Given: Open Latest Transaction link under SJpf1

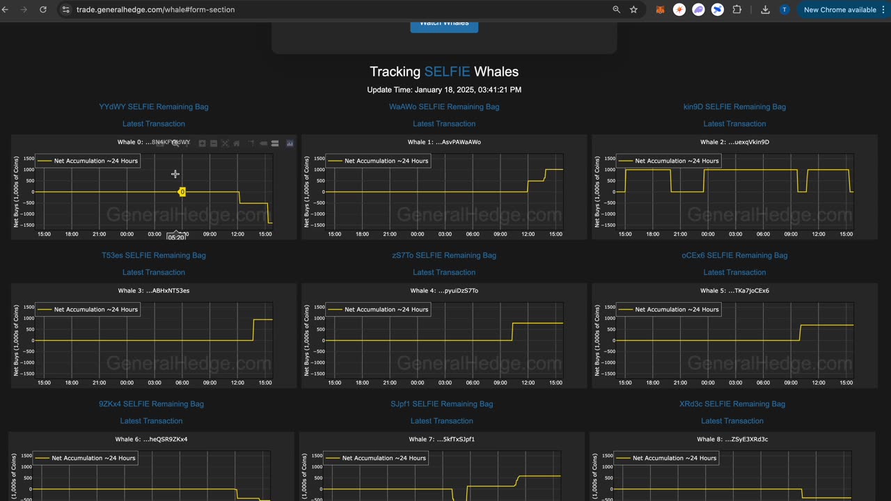Looking at the screenshot, I should tap(441, 421).
